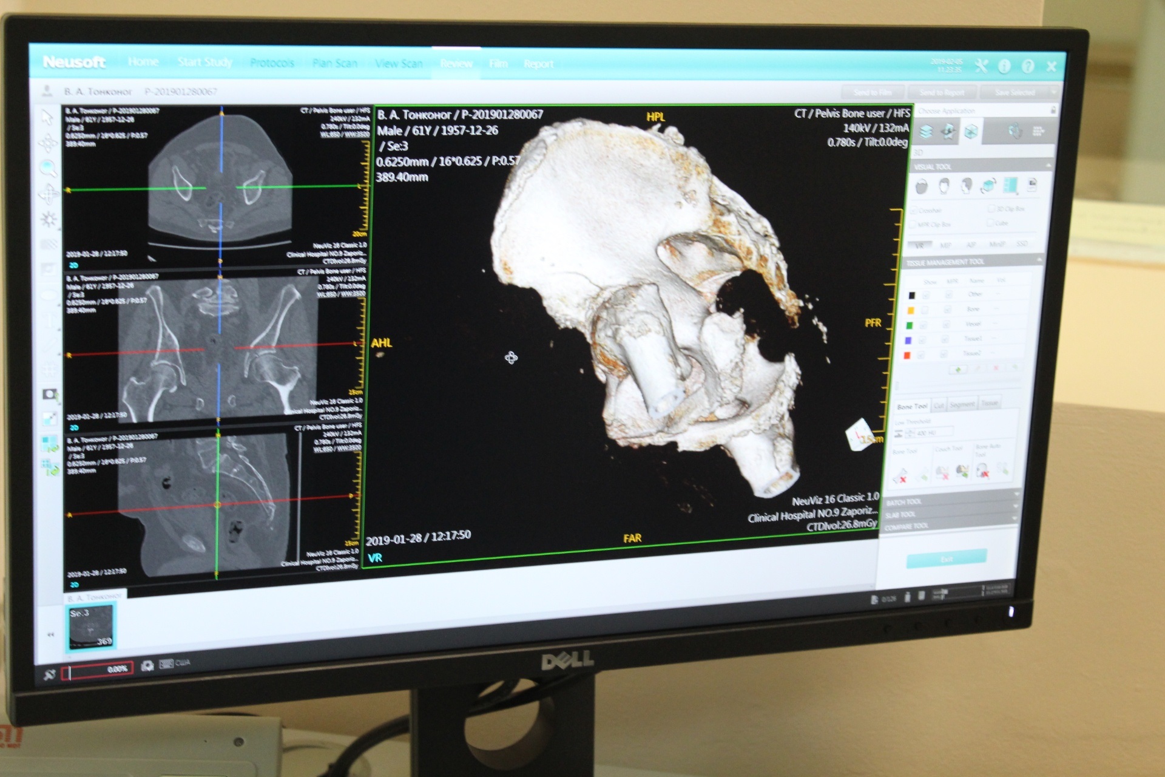Open the info icon in top bar

(x=1004, y=66)
